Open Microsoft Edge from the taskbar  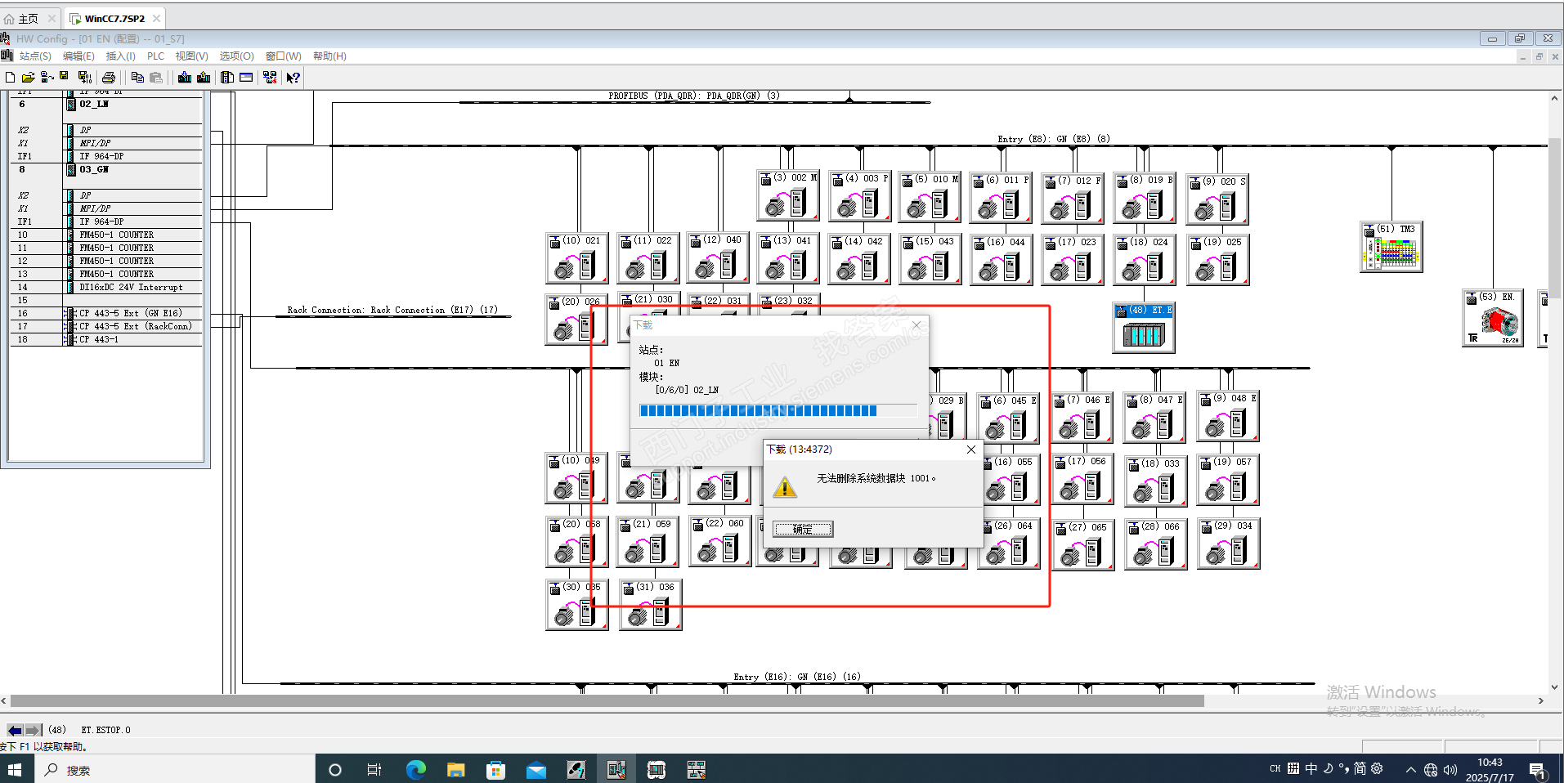415,769
